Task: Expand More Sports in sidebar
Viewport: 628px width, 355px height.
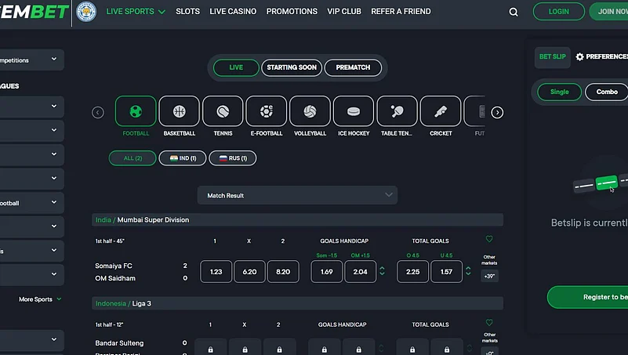Action: pos(40,299)
